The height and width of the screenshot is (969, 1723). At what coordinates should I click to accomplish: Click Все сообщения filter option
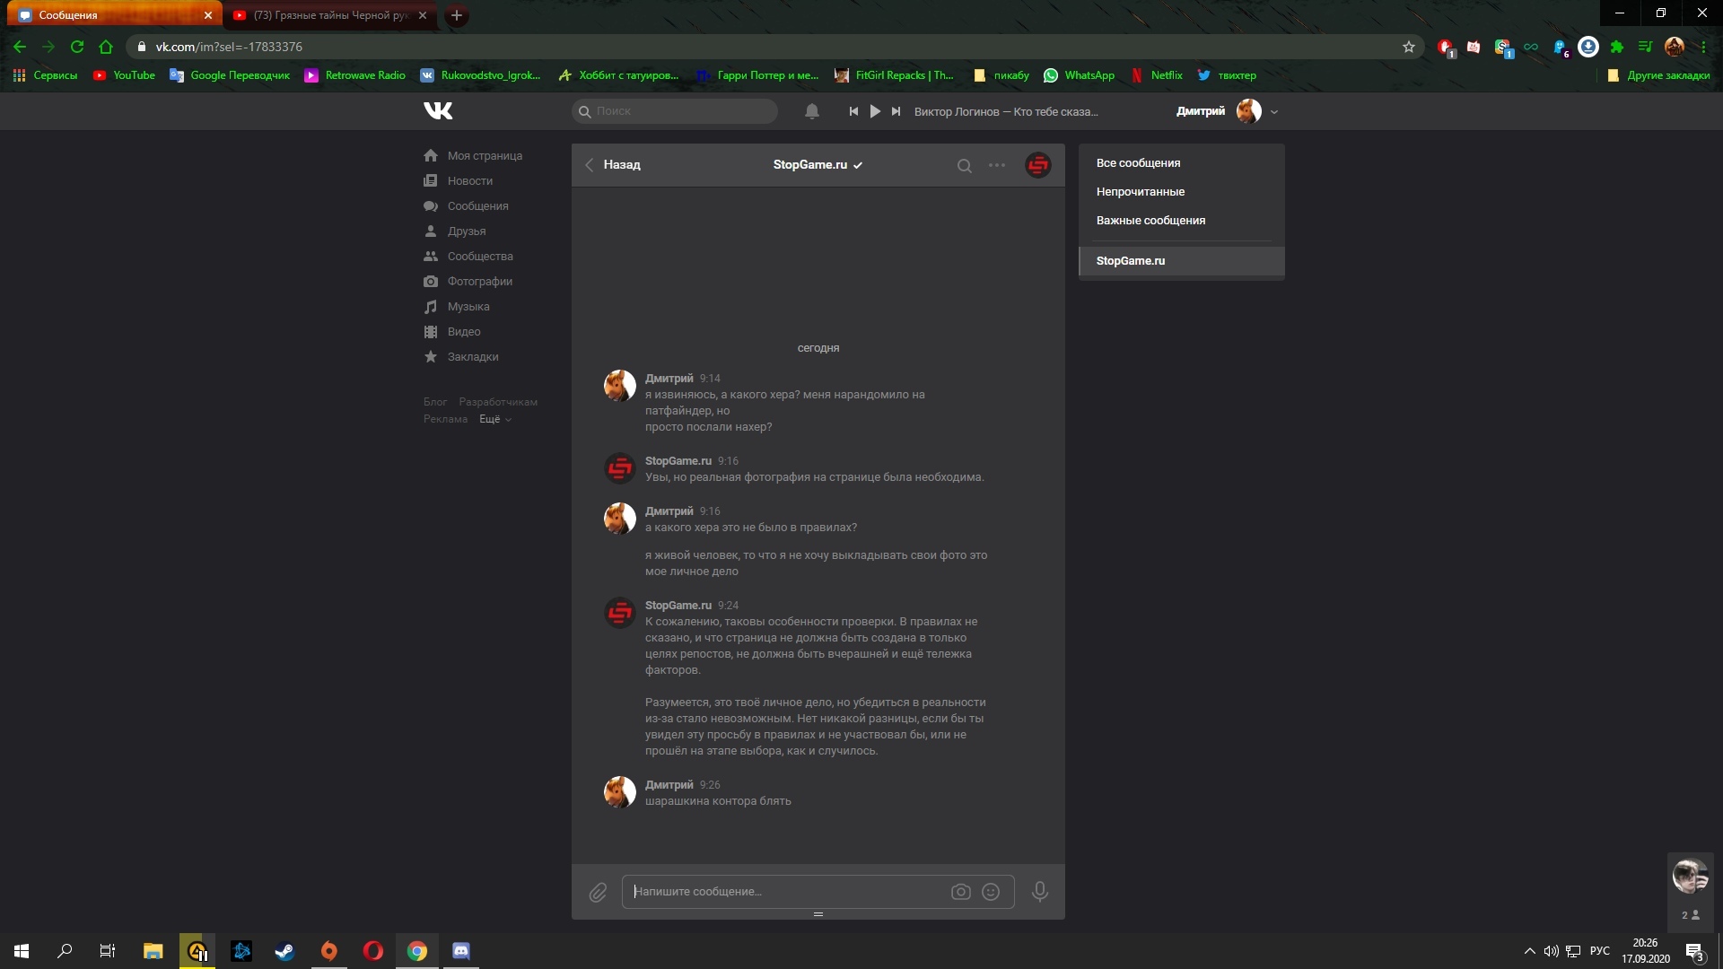coord(1139,162)
